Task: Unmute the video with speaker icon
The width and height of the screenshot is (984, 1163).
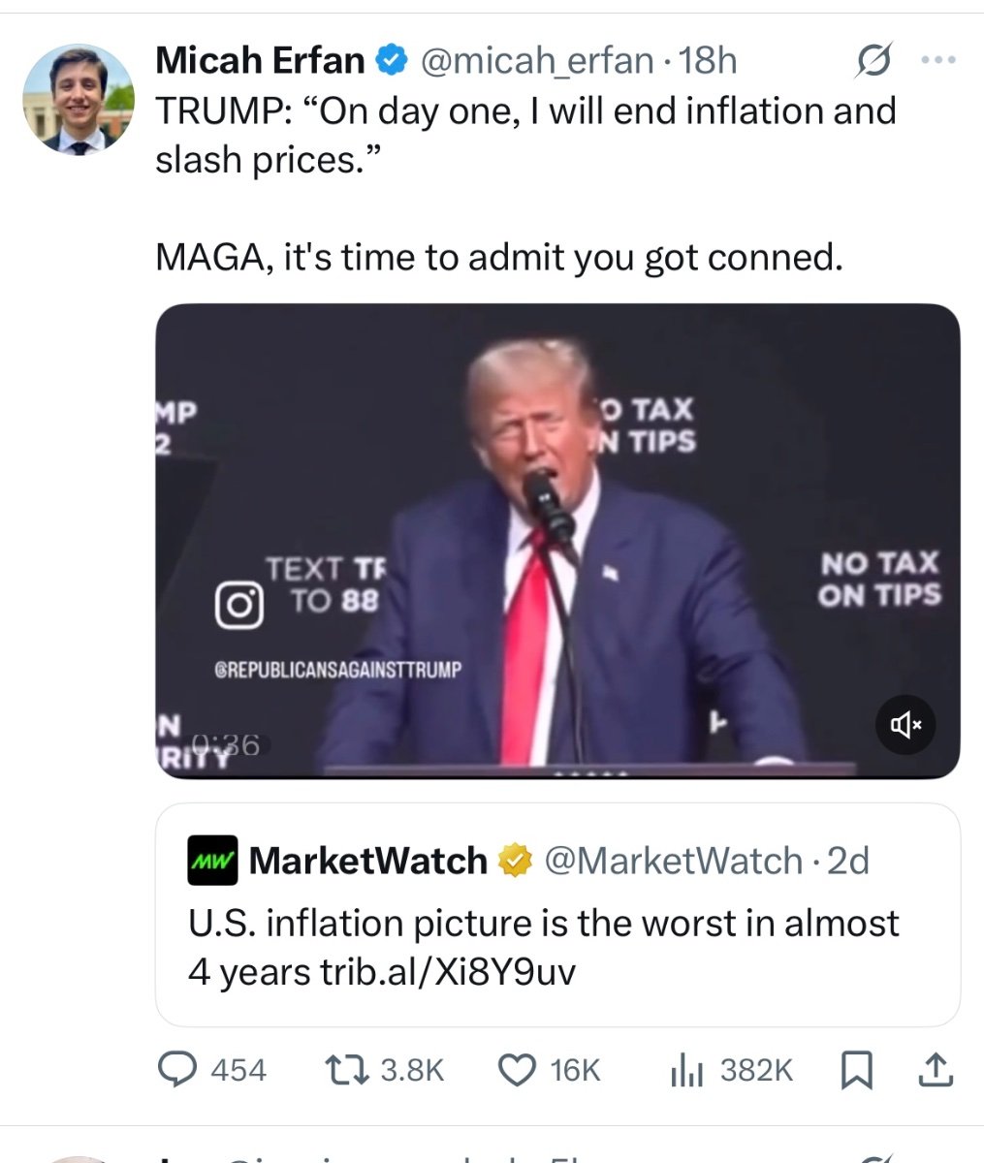Action: pos(905,724)
